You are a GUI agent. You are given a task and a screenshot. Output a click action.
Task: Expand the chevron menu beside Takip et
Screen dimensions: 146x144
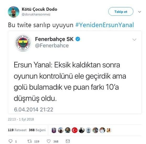(x=139, y=12)
